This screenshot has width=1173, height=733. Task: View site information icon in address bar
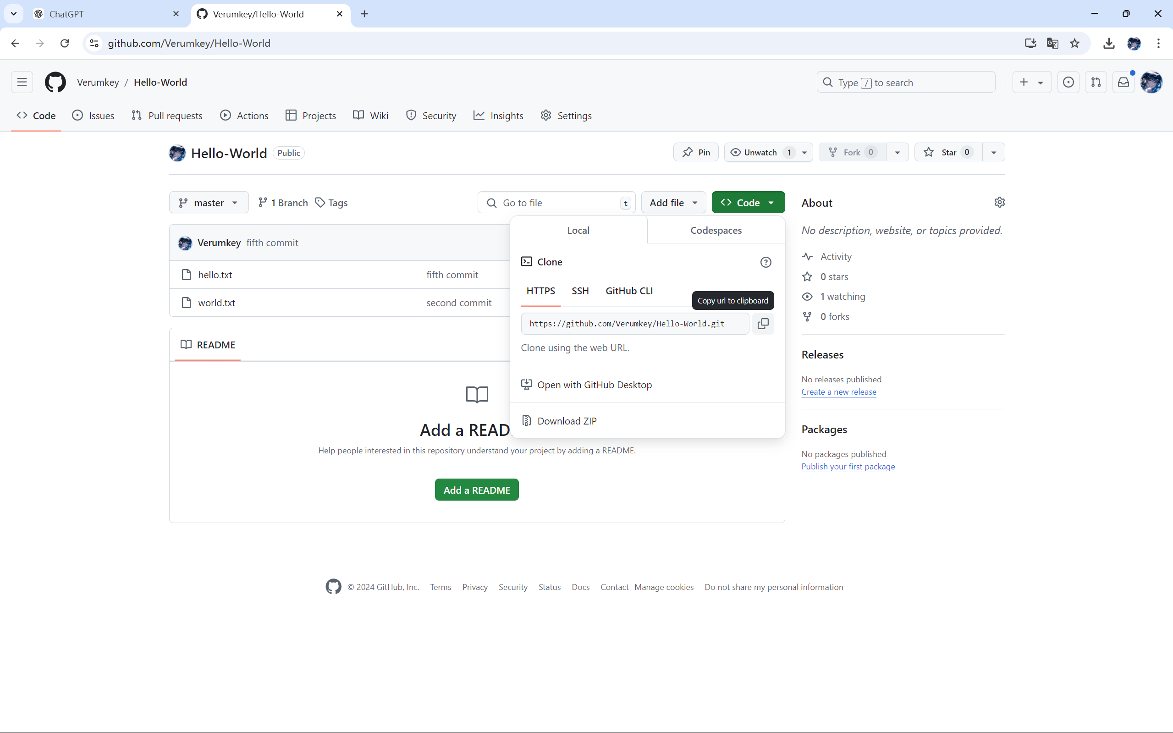tap(94, 43)
